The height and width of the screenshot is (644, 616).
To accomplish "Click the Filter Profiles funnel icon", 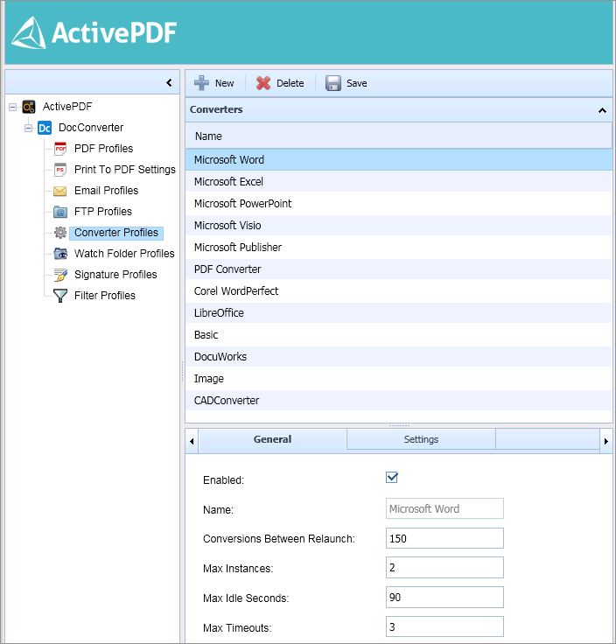I will coord(60,296).
